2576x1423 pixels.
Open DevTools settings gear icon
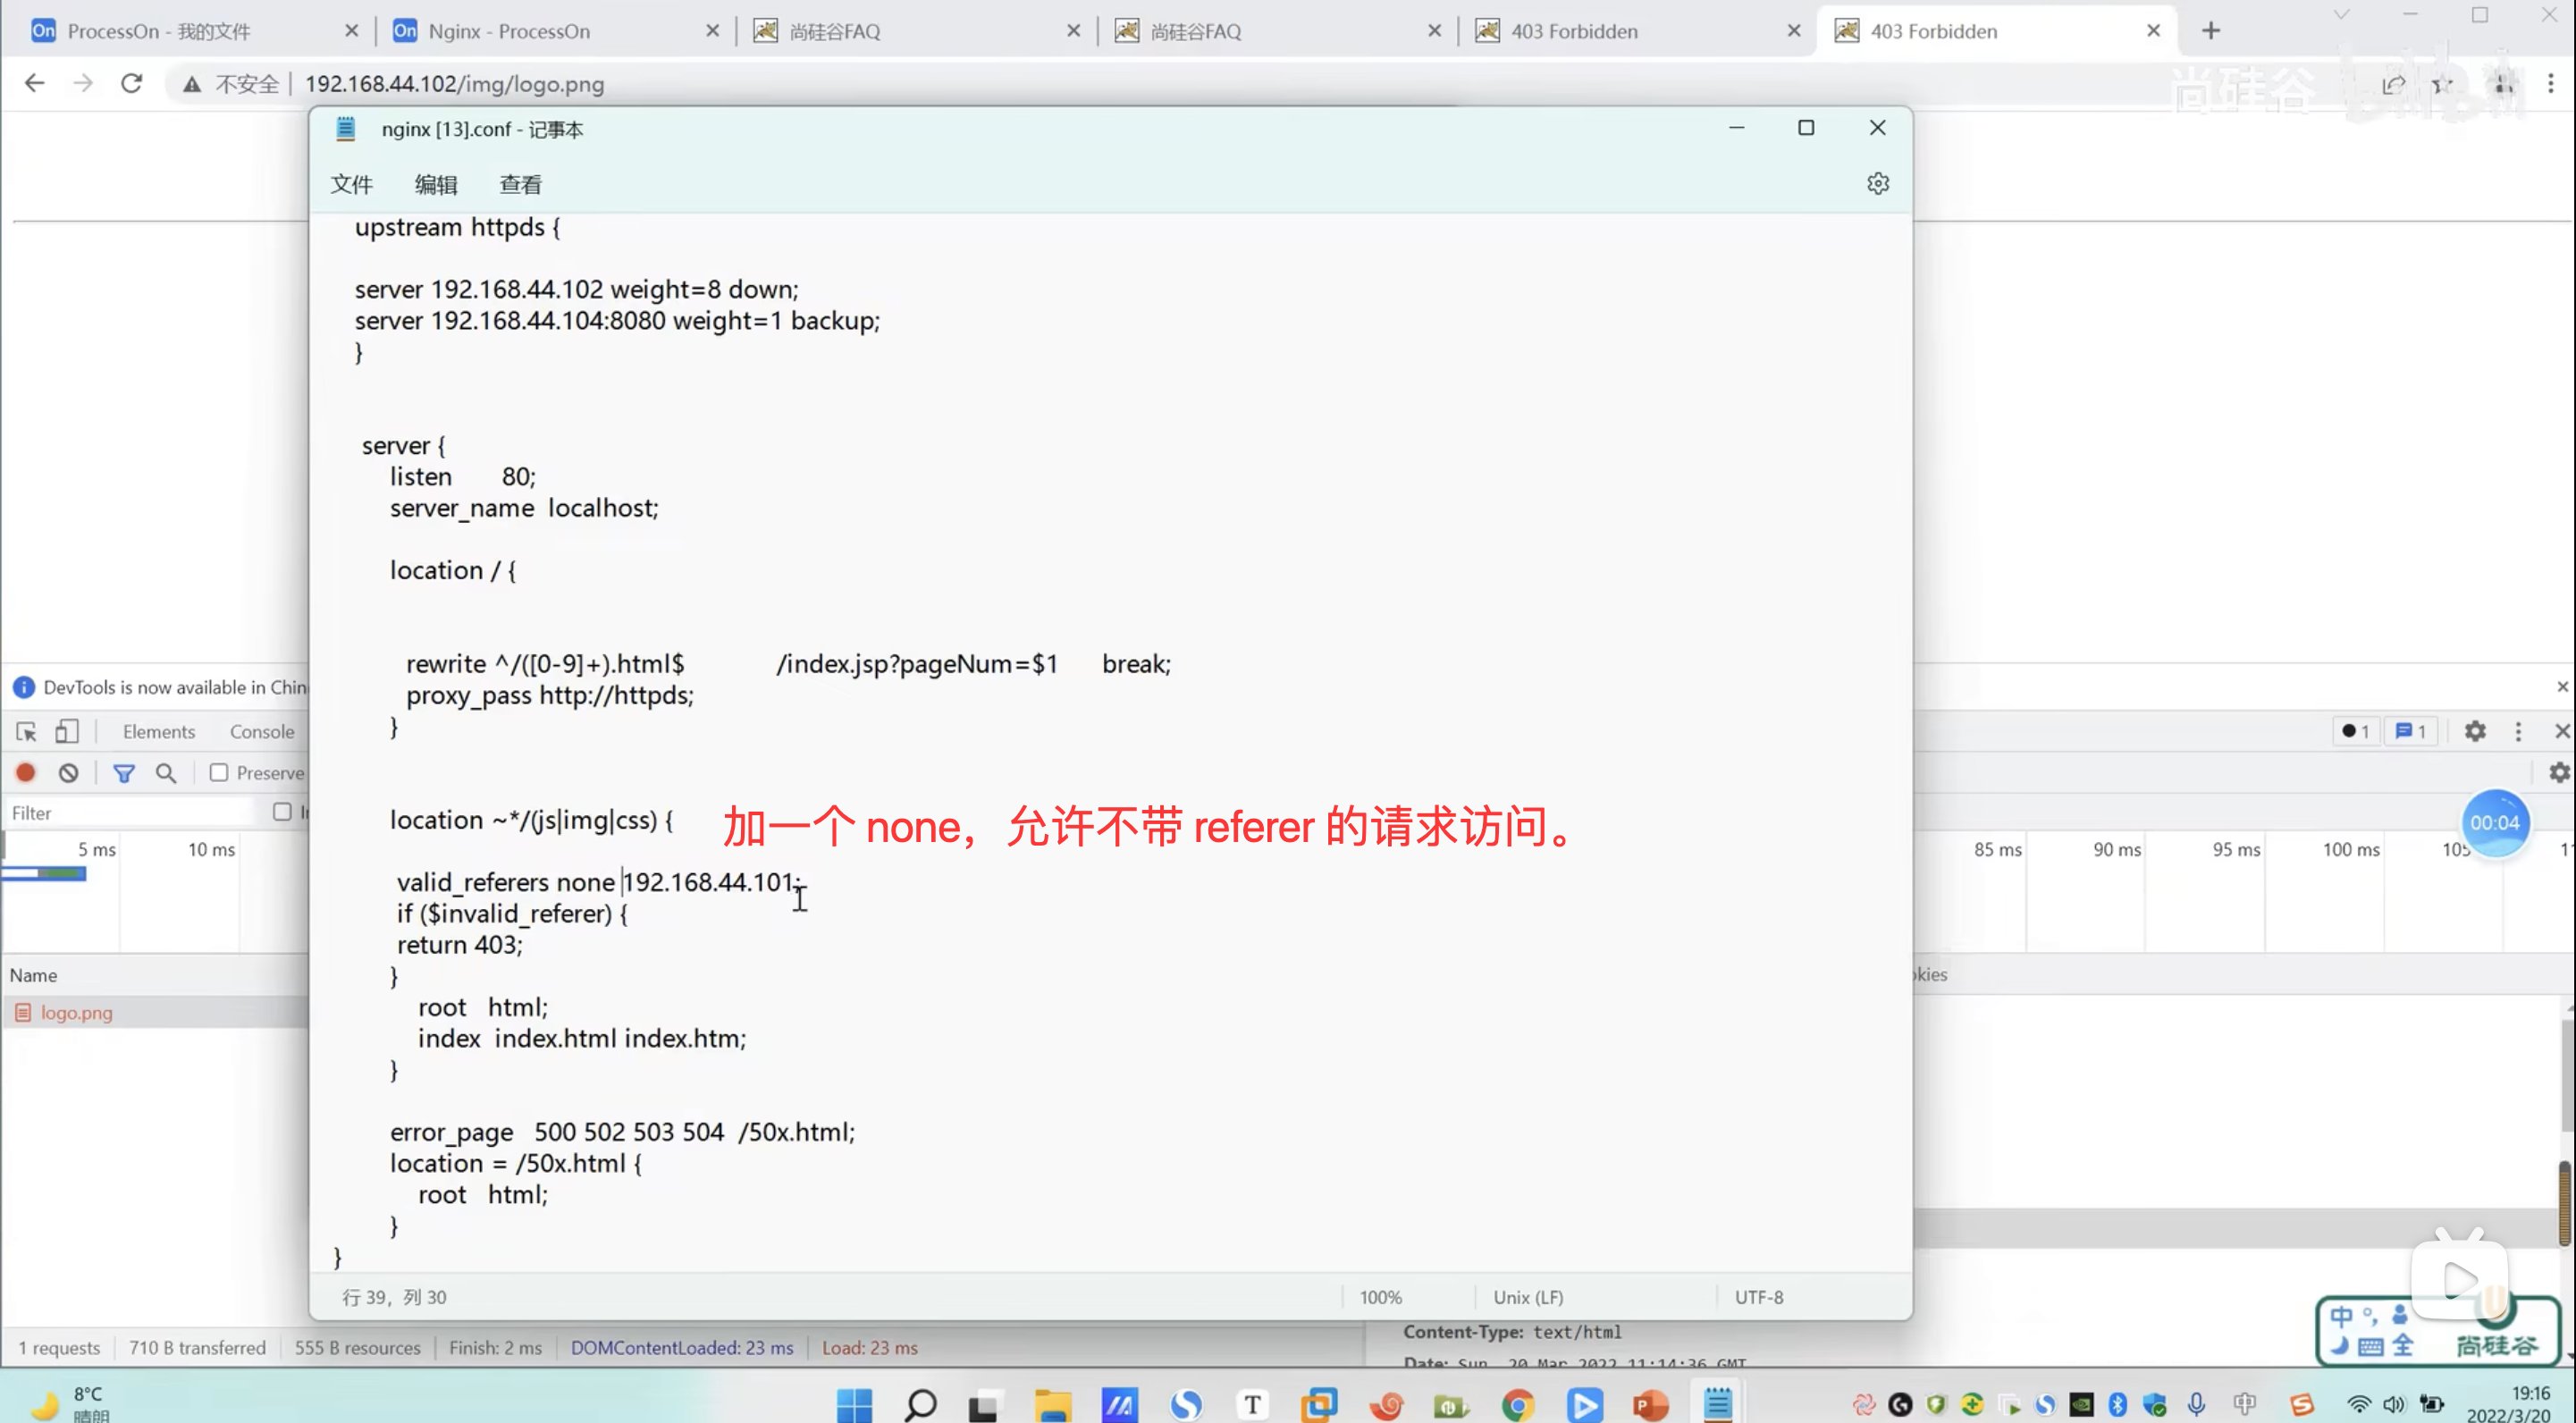point(2474,732)
